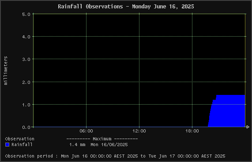Click the 0.0 y-axis label
The image size is (252, 162).
[x=26, y=127]
